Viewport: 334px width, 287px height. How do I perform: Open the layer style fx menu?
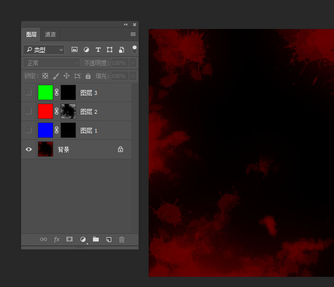coord(57,239)
